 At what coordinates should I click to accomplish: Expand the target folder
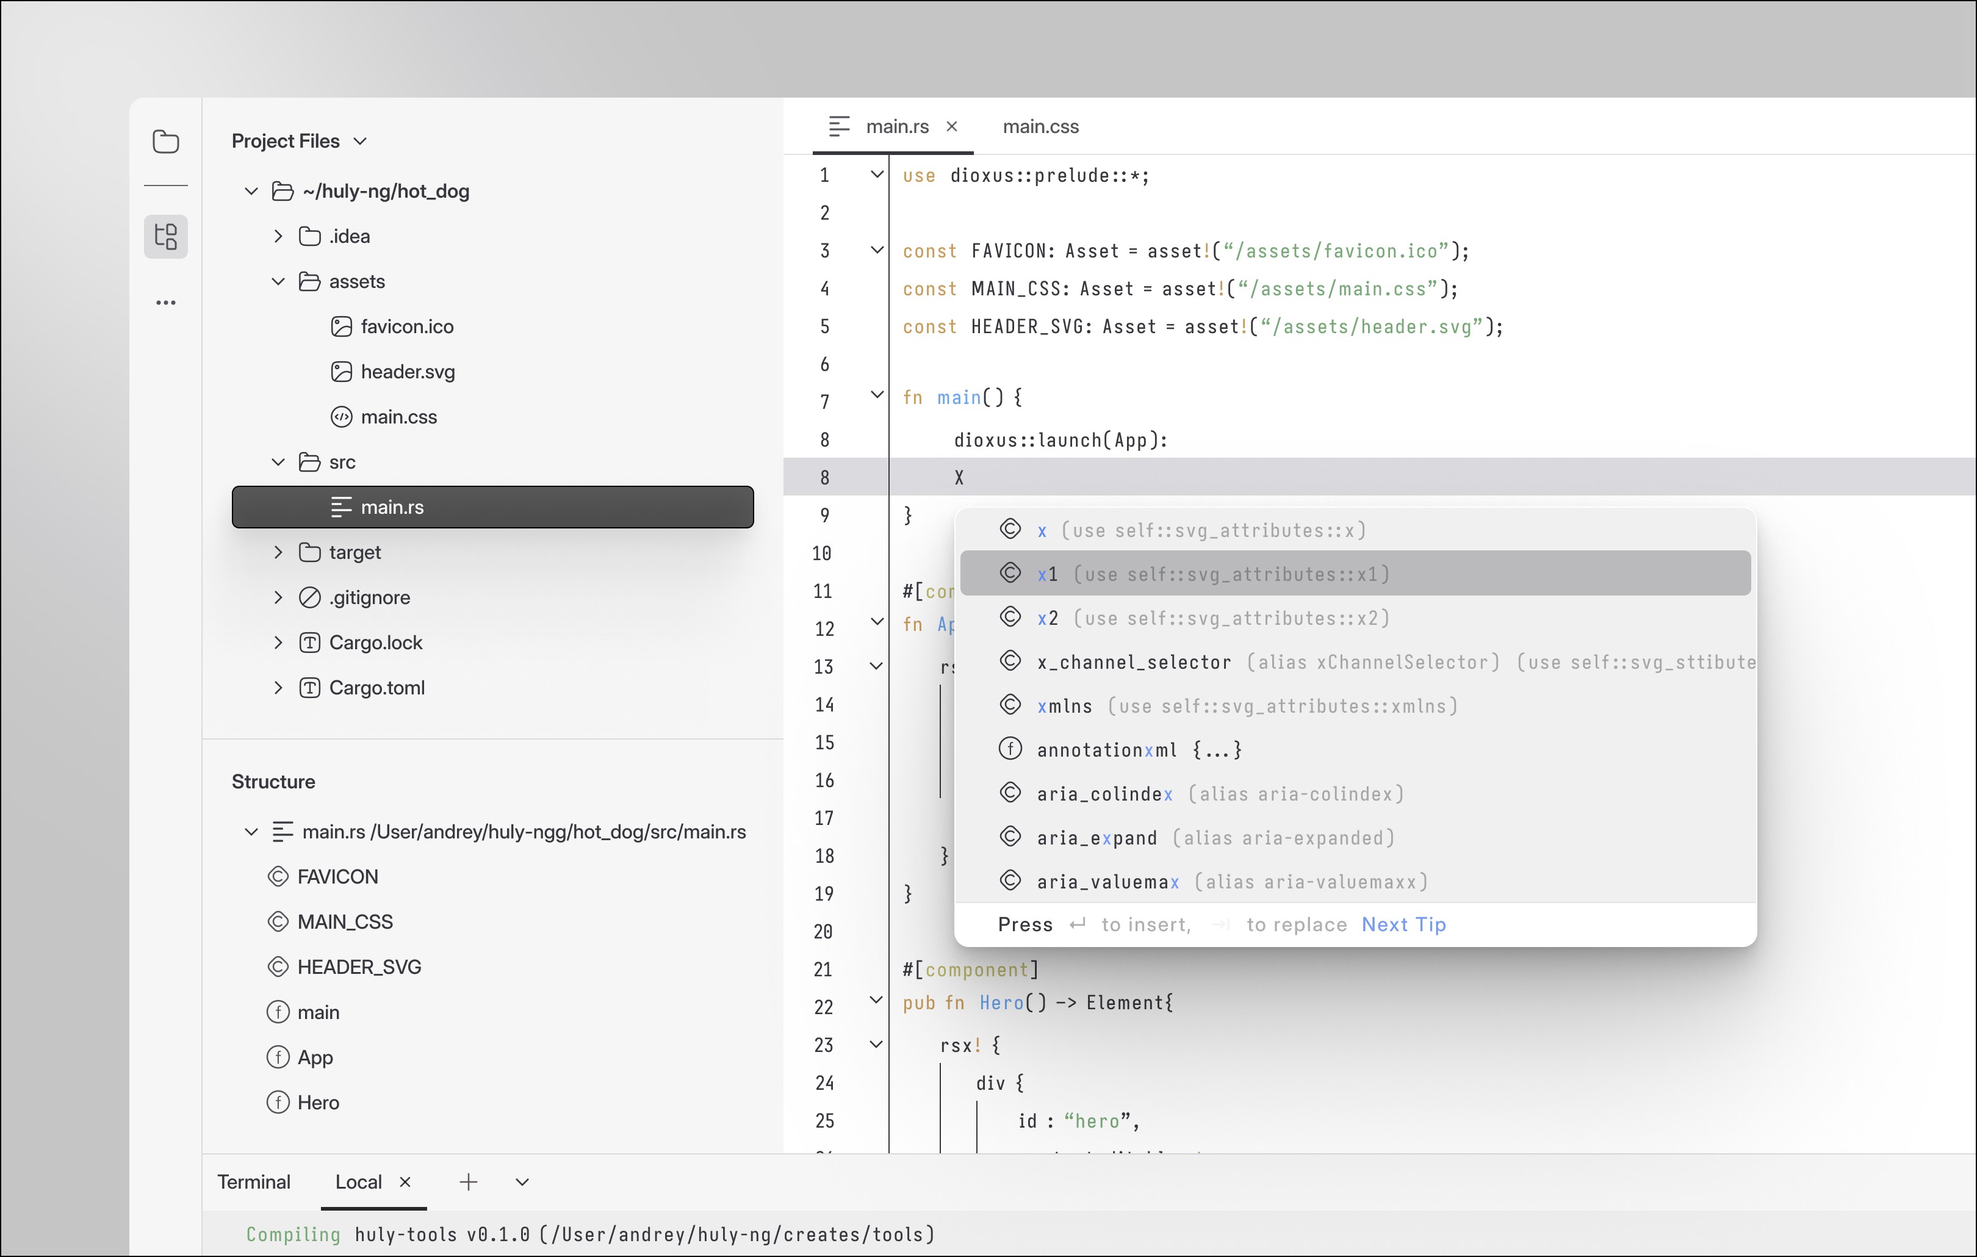coord(278,553)
